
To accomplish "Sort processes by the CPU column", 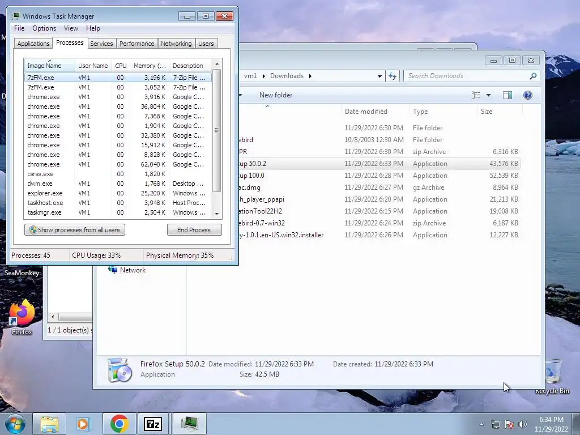I will pyautogui.click(x=121, y=66).
